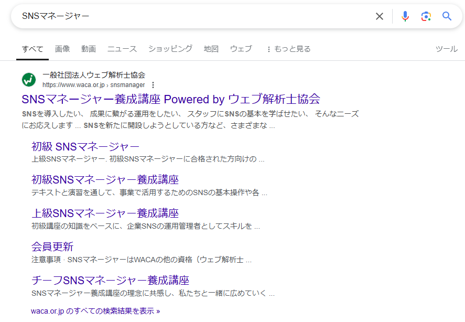Click the waca.or.jp green favicon

[x=29, y=80]
